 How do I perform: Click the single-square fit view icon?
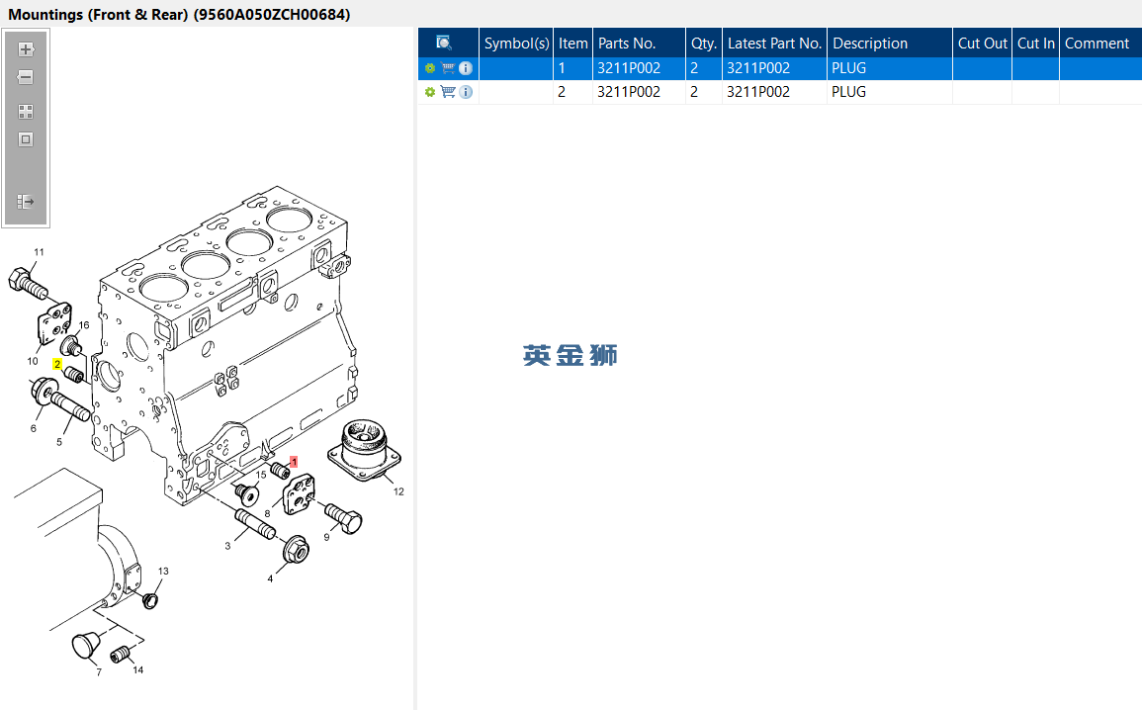26,139
